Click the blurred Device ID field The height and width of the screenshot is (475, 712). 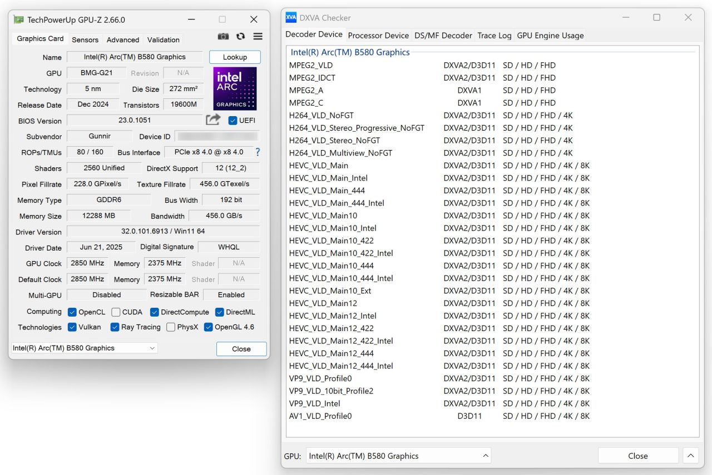(x=216, y=137)
